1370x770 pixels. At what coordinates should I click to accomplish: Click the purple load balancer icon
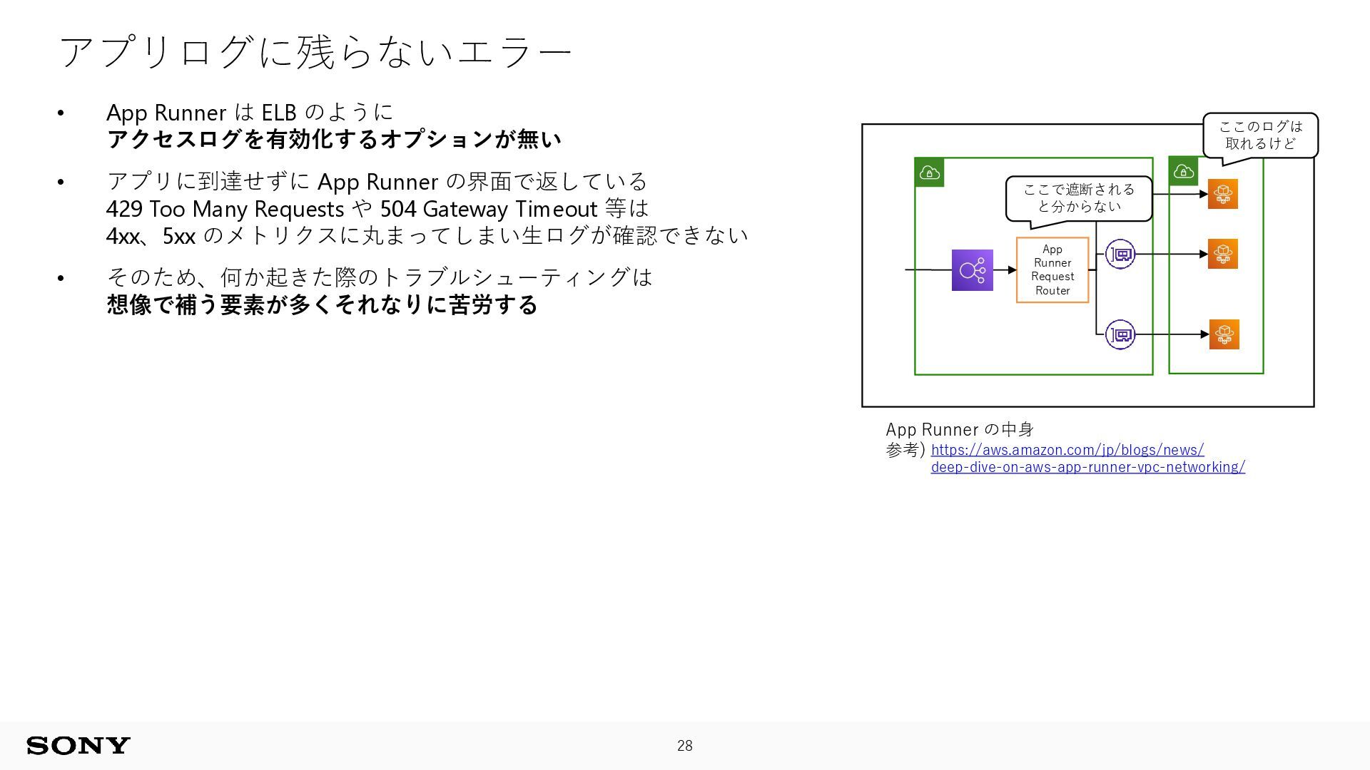pyautogui.click(x=972, y=270)
